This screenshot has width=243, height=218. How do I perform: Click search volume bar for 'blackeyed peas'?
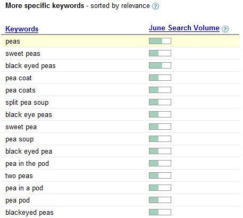click(160, 212)
